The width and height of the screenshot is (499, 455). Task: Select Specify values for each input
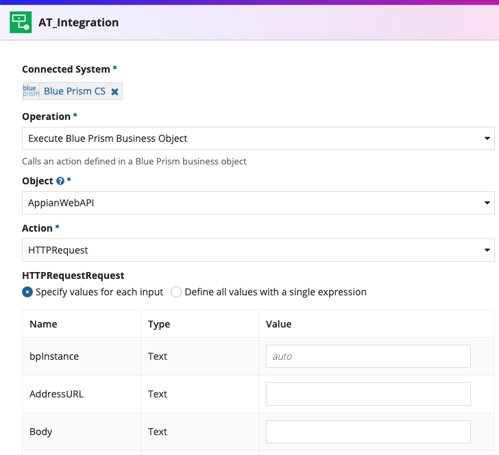point(27,292)
